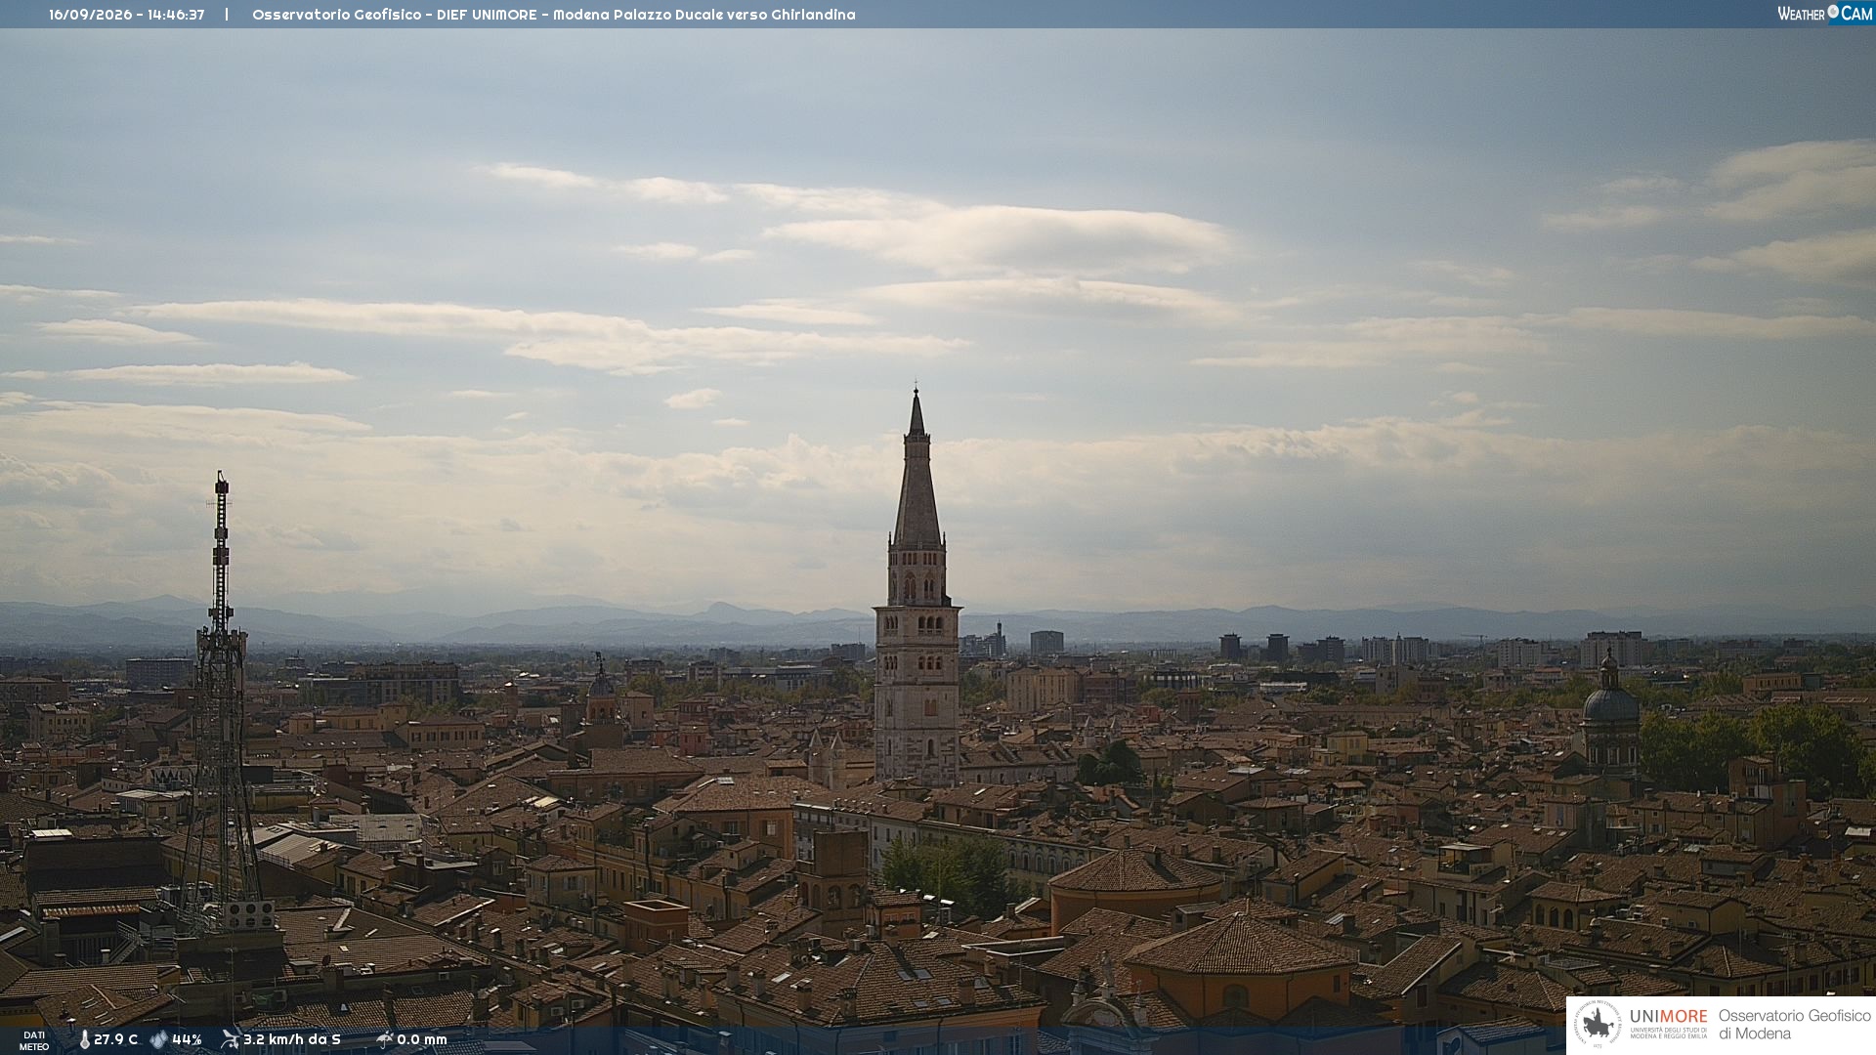Click the UNIMORE text logo

point(1669,1017)
